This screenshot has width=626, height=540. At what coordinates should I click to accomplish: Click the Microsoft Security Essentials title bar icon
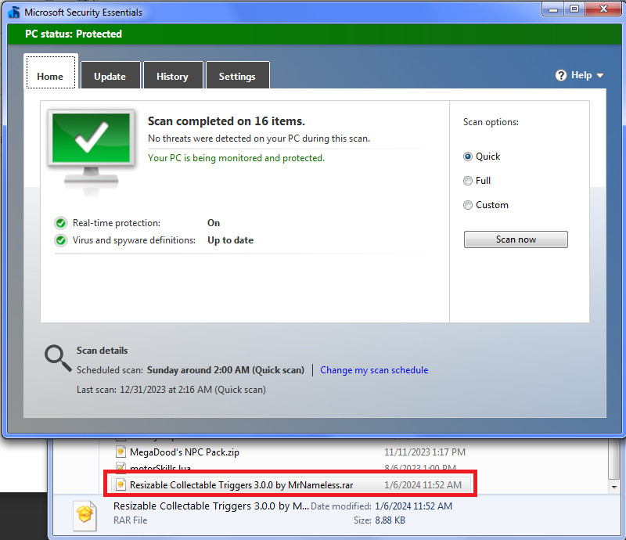pos(14,12)
